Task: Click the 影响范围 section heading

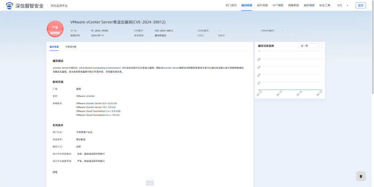Action: 58,82
